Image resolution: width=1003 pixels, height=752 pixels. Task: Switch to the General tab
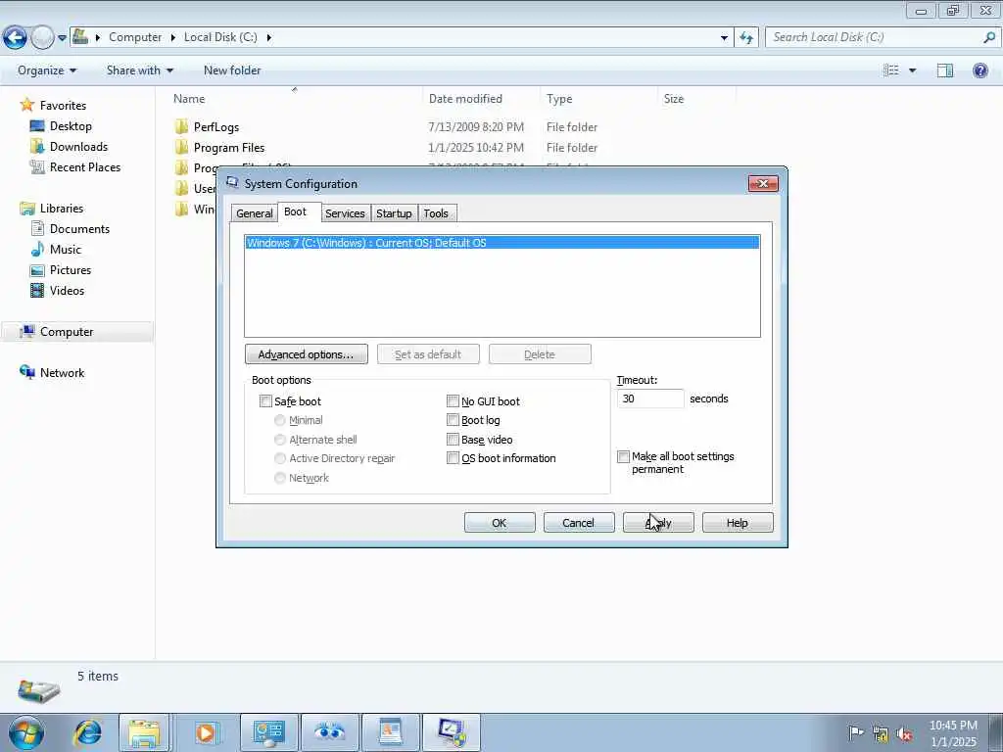[x=254, y=213]
